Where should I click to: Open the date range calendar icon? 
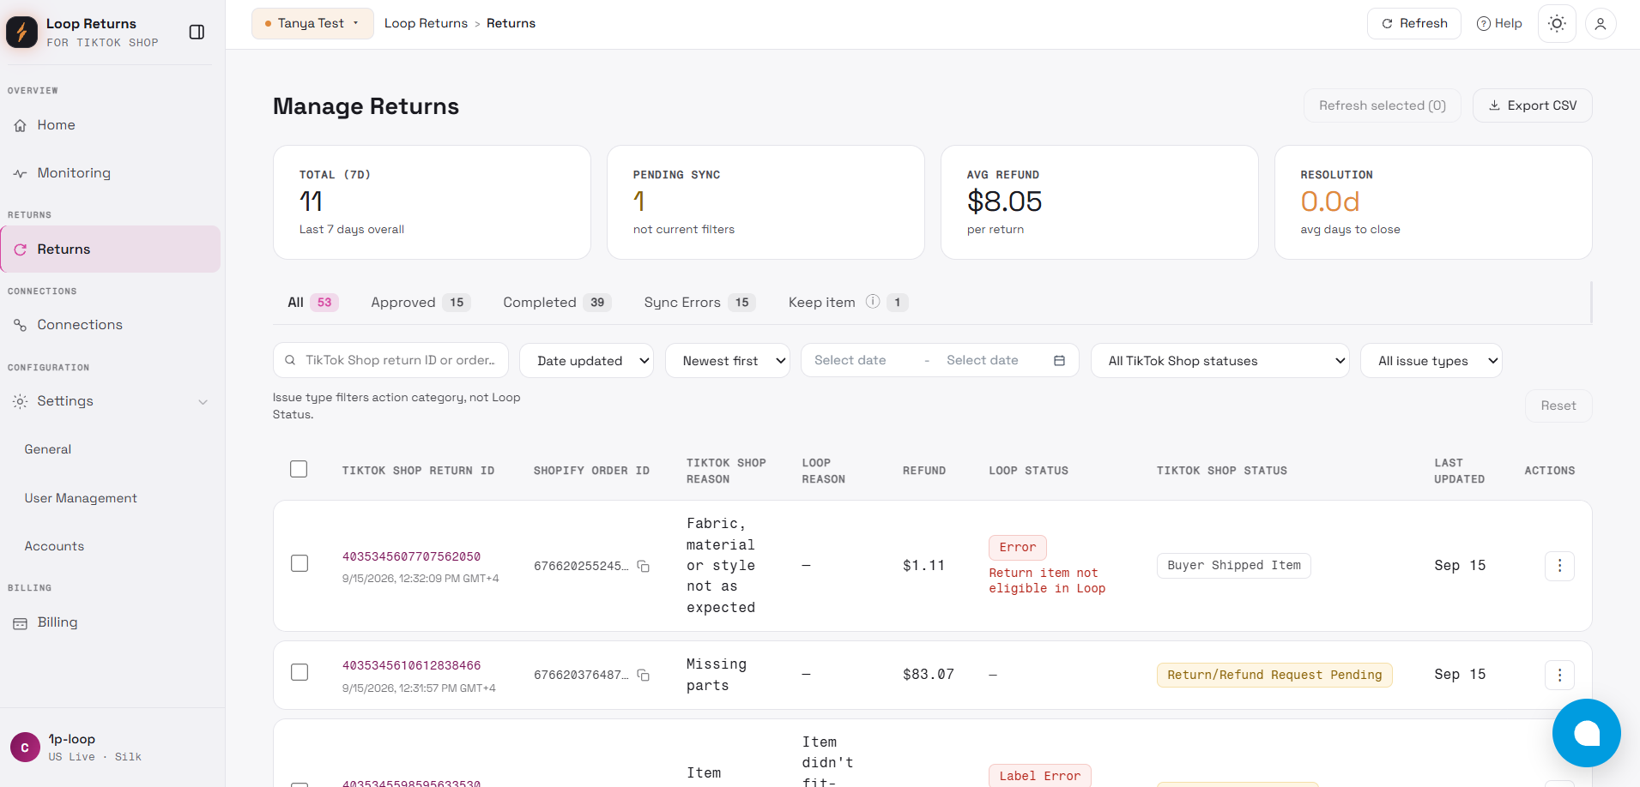(1060, 361)
